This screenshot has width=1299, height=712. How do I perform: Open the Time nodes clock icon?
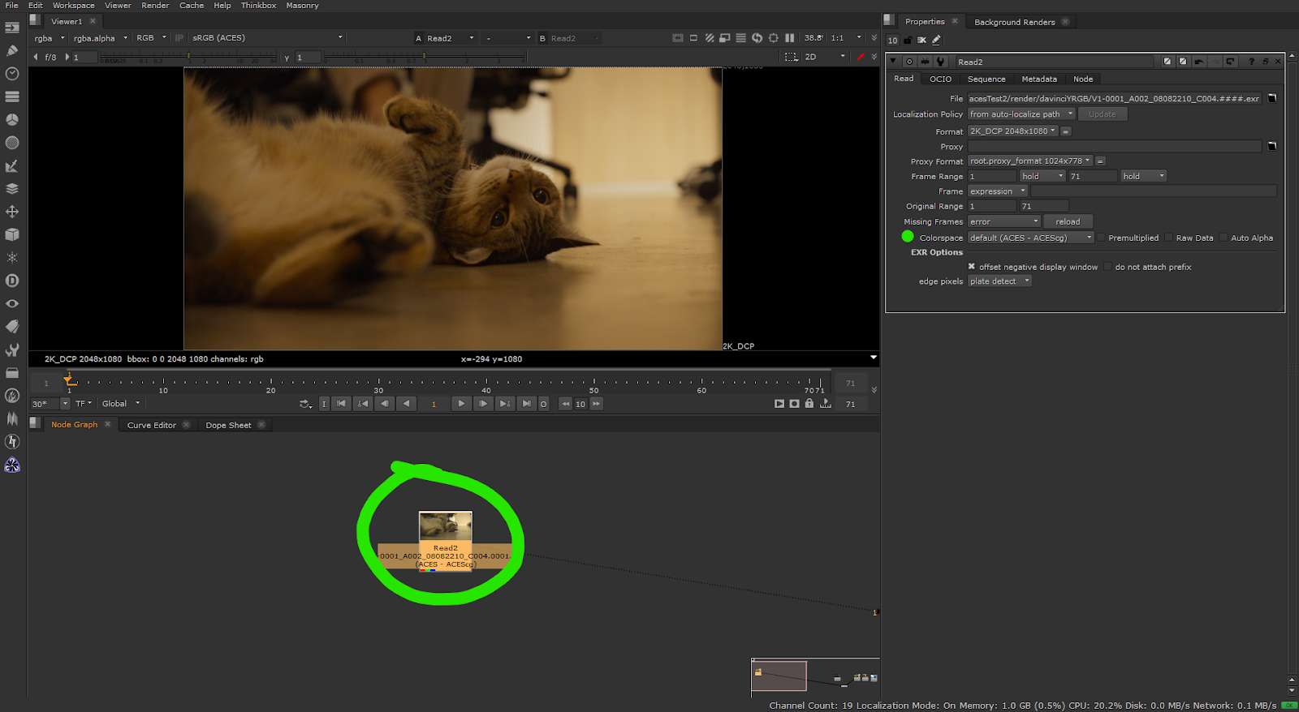point(12,74)
